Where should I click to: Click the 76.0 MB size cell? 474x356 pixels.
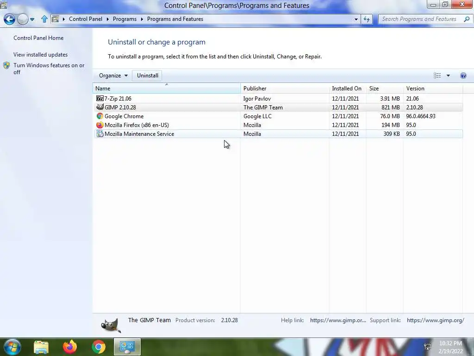tap(390, 116)
